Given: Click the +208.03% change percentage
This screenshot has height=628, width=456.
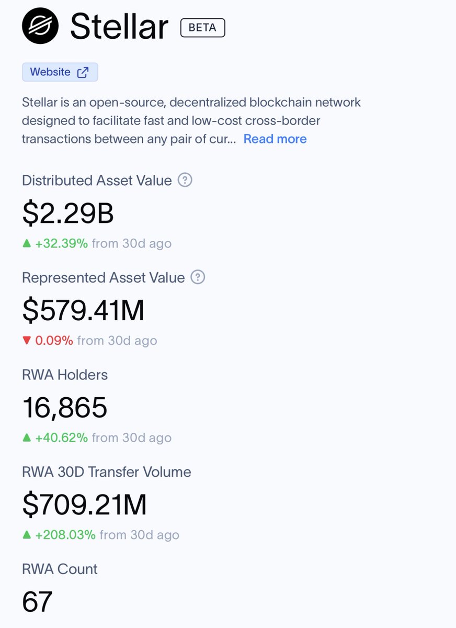Looking at the screenshot, I should pyautogui.click(x=65, y=535).
